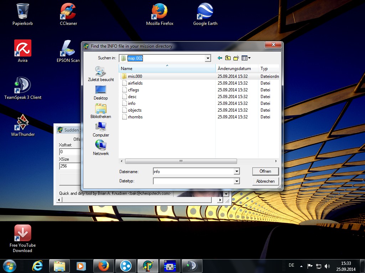
Task: Click background window's vertical scroll down arrow
Action: click(226, 194)
